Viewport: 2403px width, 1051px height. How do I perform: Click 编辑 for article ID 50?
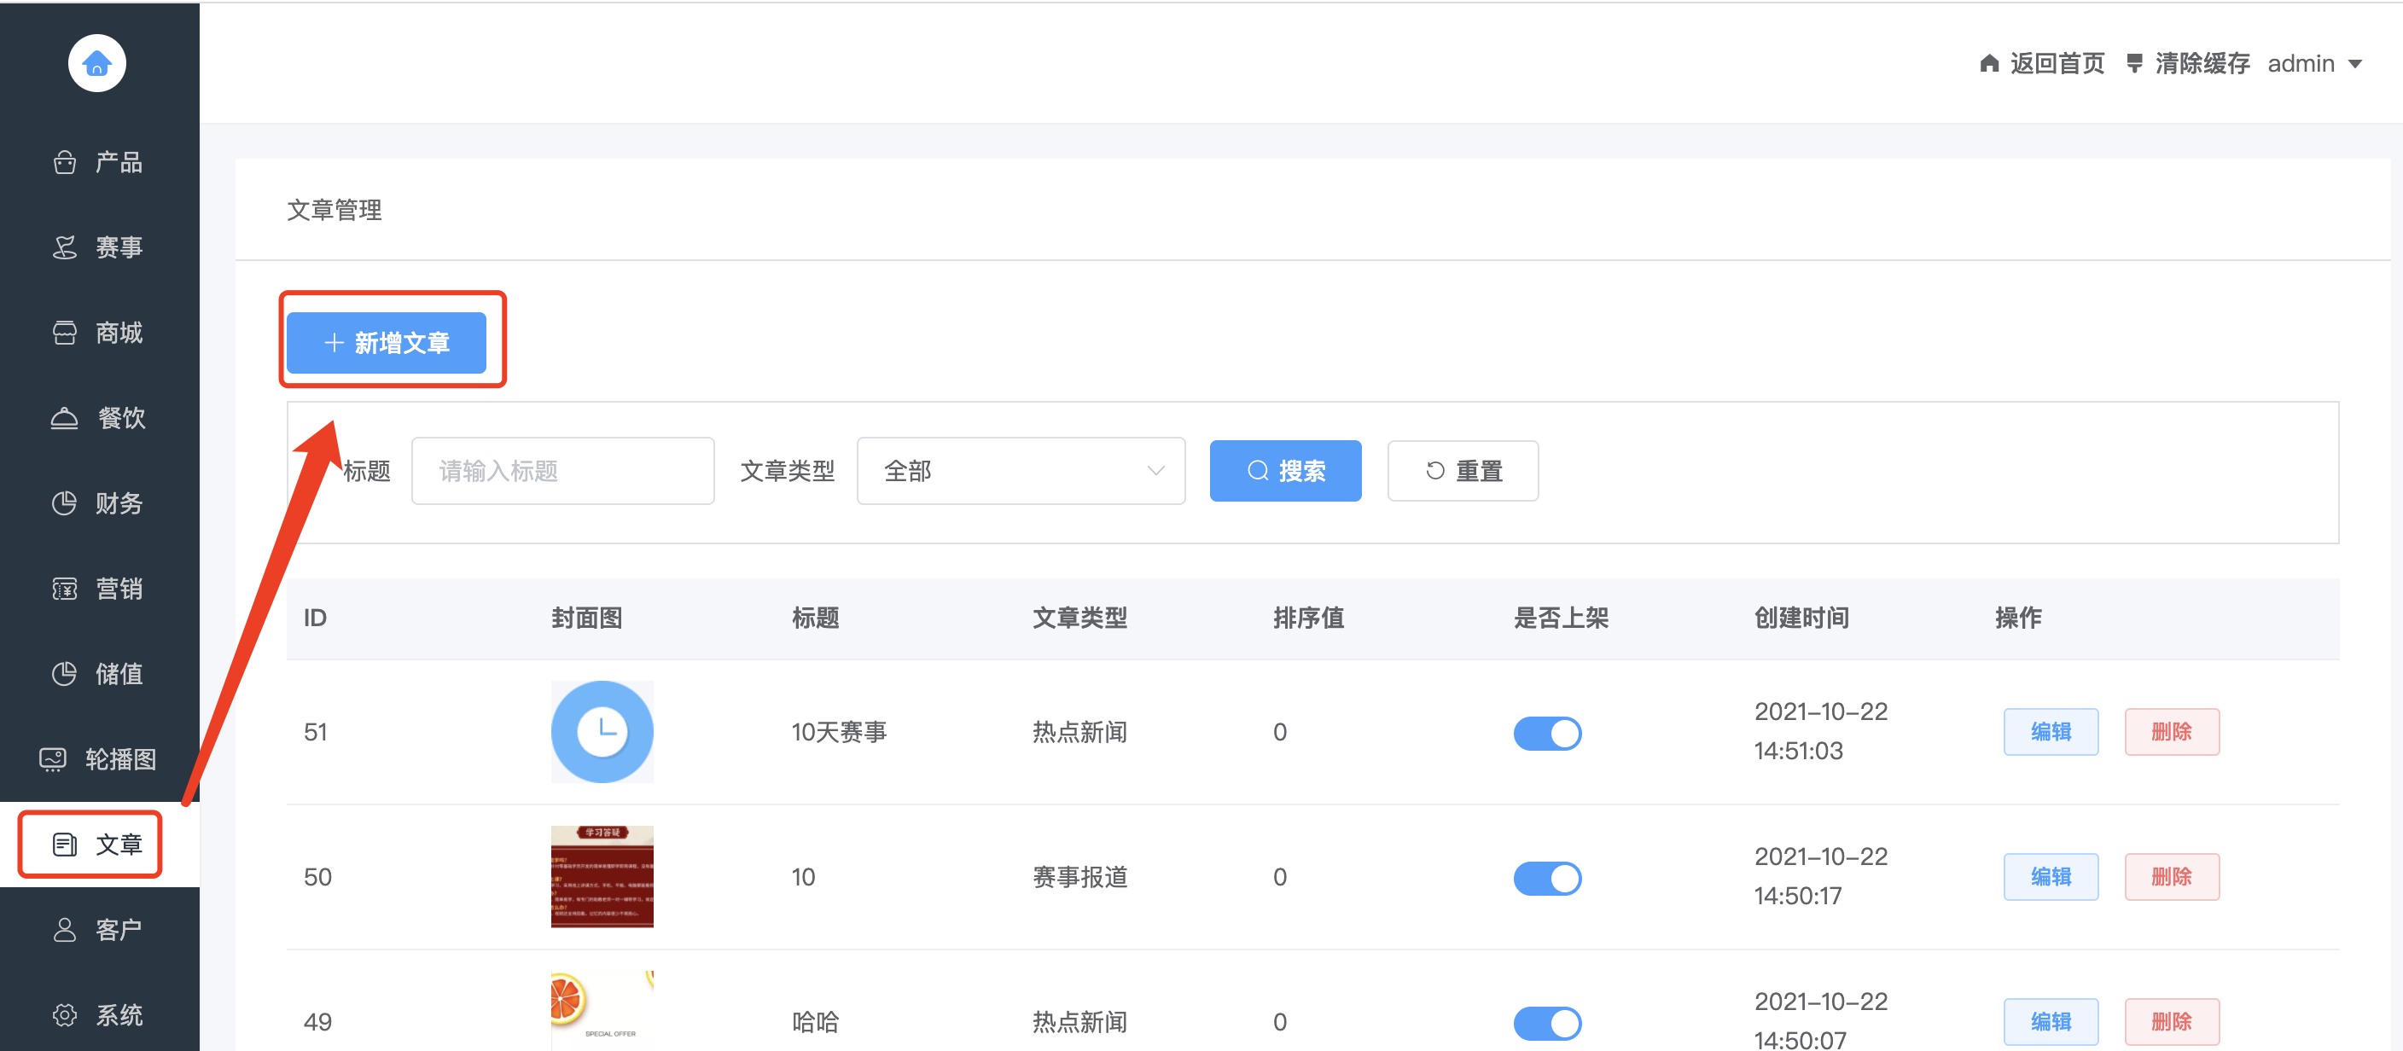pyautogui.click(x=2051, y=877)
